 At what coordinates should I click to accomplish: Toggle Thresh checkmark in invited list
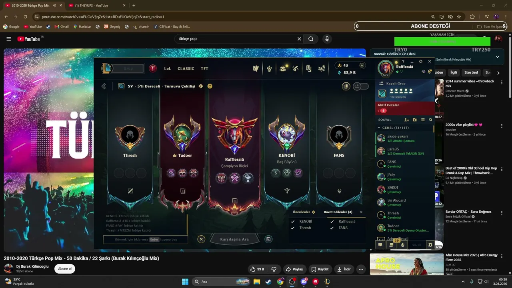pos(293,228)
